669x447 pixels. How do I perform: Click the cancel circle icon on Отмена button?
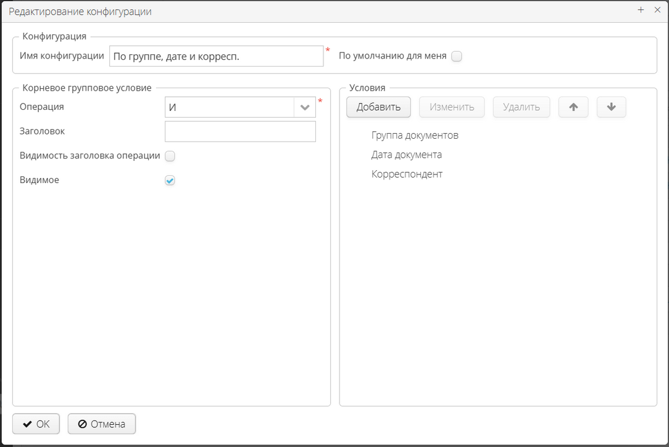click(83, 424)
